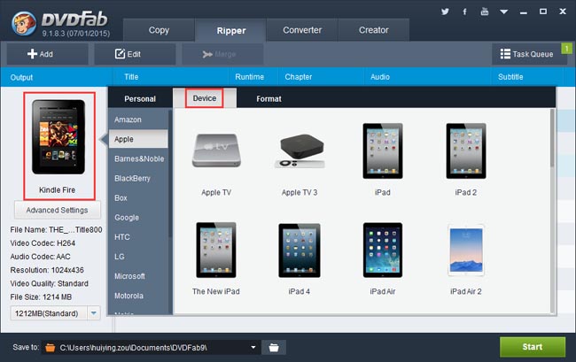Image resolution: width=576 pixels, height=362 pixels.
Task: Open the Personal profile tab
Action: click(140, 98)
